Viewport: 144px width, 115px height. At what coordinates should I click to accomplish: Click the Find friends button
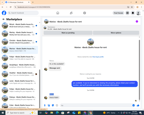[118, 13]
